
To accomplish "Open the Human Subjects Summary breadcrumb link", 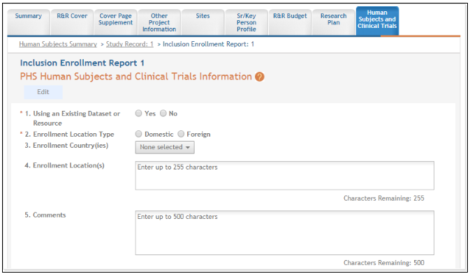I will [x=58, y=44].
